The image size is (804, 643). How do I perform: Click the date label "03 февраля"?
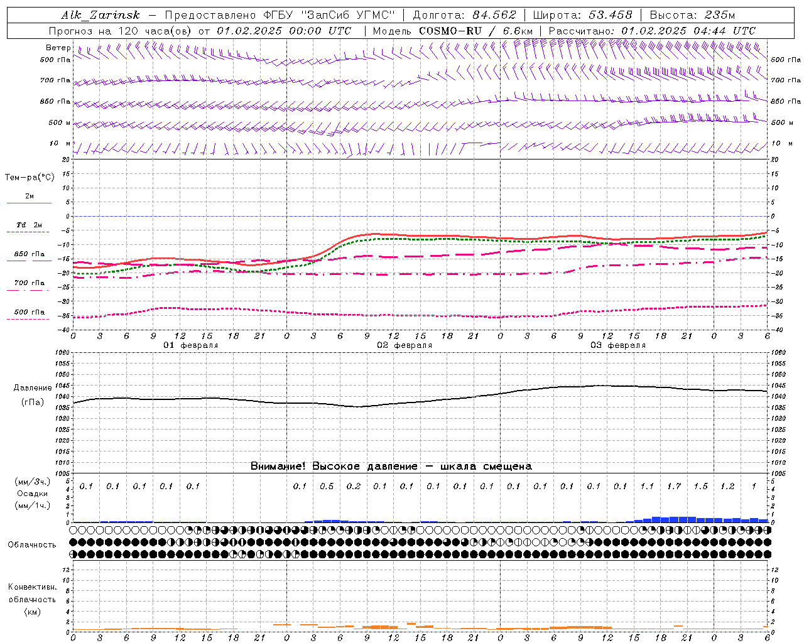pos(618,345)
